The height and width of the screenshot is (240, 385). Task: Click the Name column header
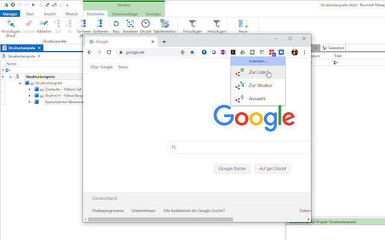[44, 64]
